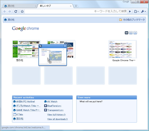The image size is (149, 131).
Task: Click the AKIBA PC Hotline! favicon
Action: pos(15,102)
